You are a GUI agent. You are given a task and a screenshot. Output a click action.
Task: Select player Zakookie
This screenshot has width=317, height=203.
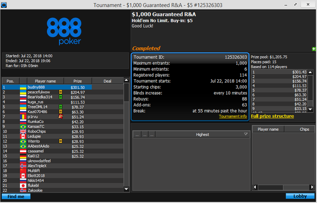[62, 190]
